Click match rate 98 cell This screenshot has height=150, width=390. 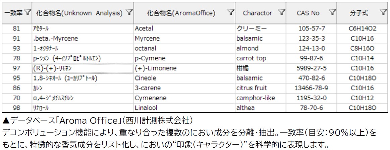(16, 108)
